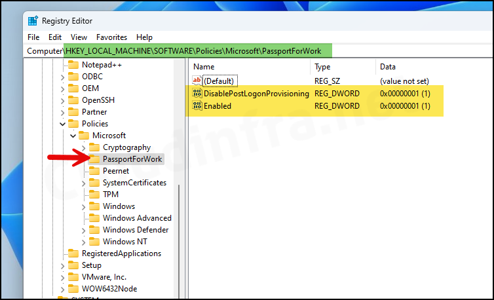This screenshot has width=494, height=300.
Task: Expand the OpenSSH key
Action: [62, 101]
